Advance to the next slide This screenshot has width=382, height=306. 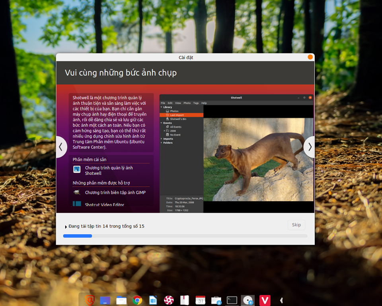[310, 147]
